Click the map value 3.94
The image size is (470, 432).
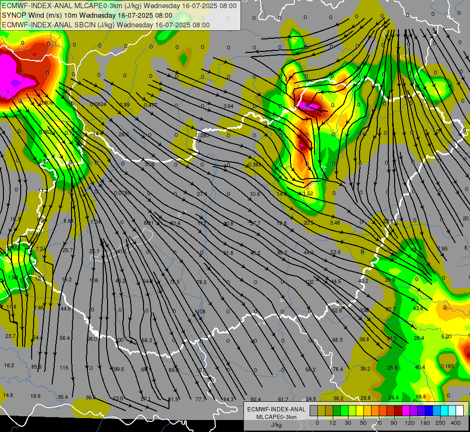point(228,106)
